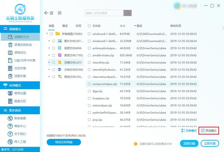Screen dimensions: 224x152
Task: Switch to 预览模式 grid view icon
Action: coord(203,130)
